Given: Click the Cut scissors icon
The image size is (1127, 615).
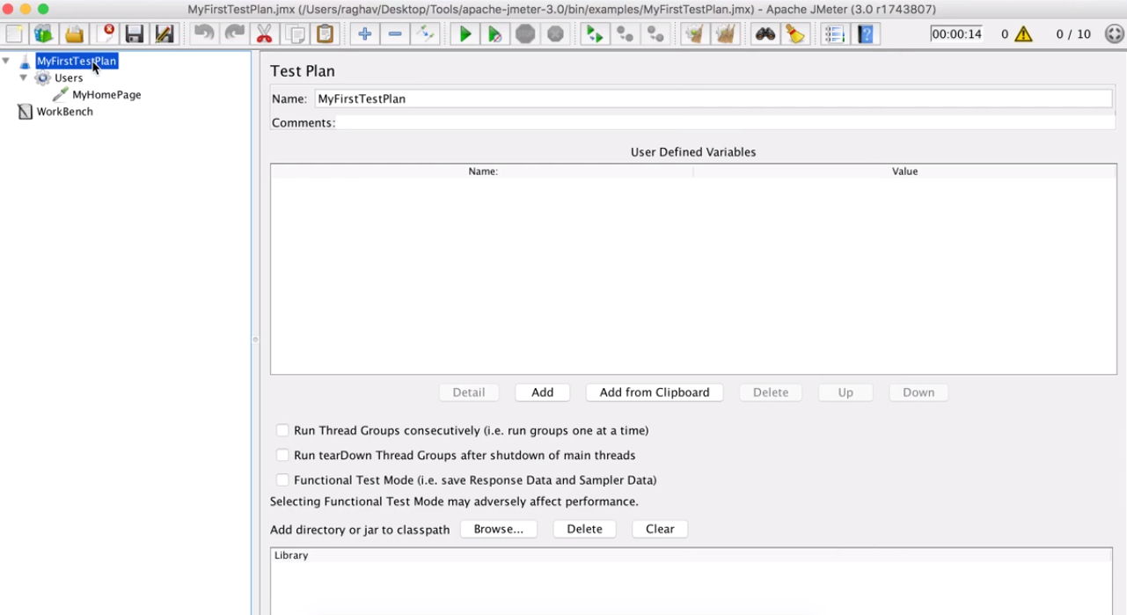Looking at the screenshot, I should pyautogui.click(x=263, y=34).
